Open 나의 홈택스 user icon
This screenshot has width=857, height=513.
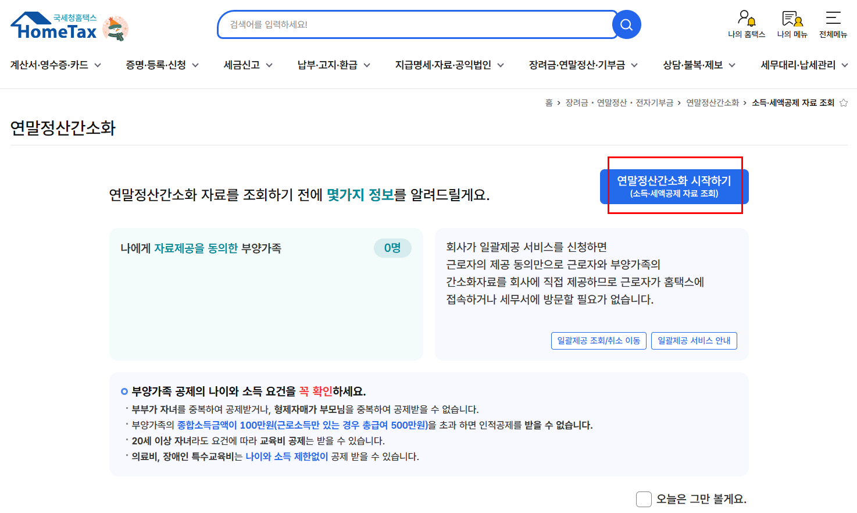point(747,24)
